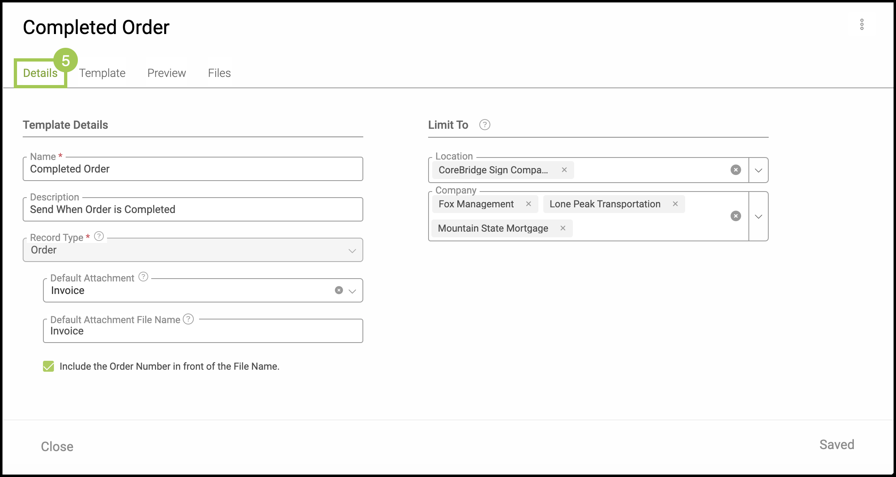Click the Close button
This screenshot has width=896, height=477.
(57, 446)
